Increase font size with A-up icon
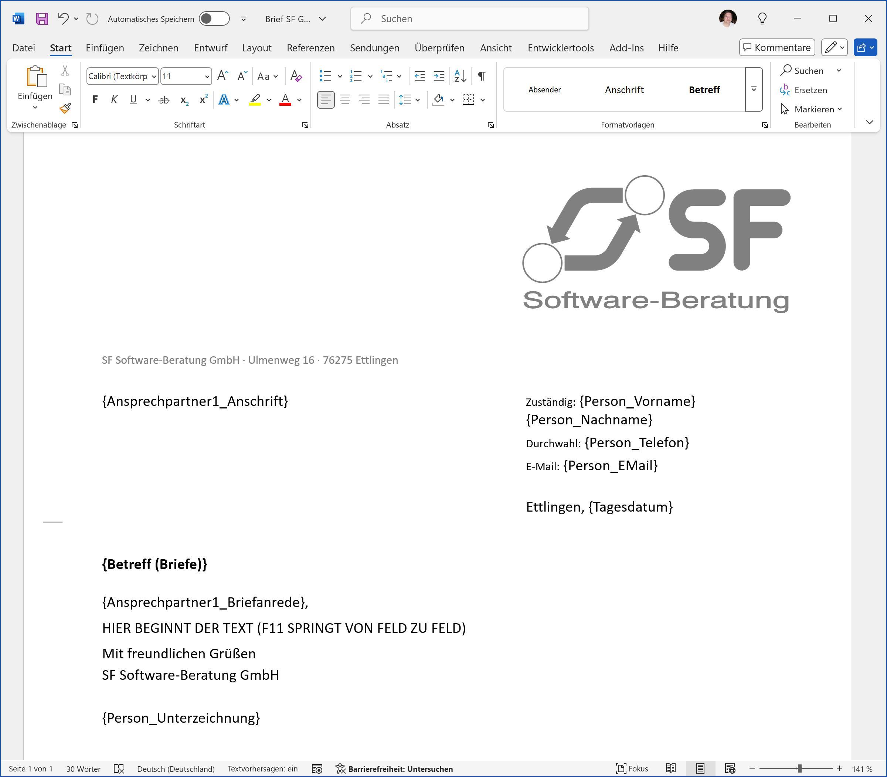This screenshot has height=777, width=887. point(223,76)
